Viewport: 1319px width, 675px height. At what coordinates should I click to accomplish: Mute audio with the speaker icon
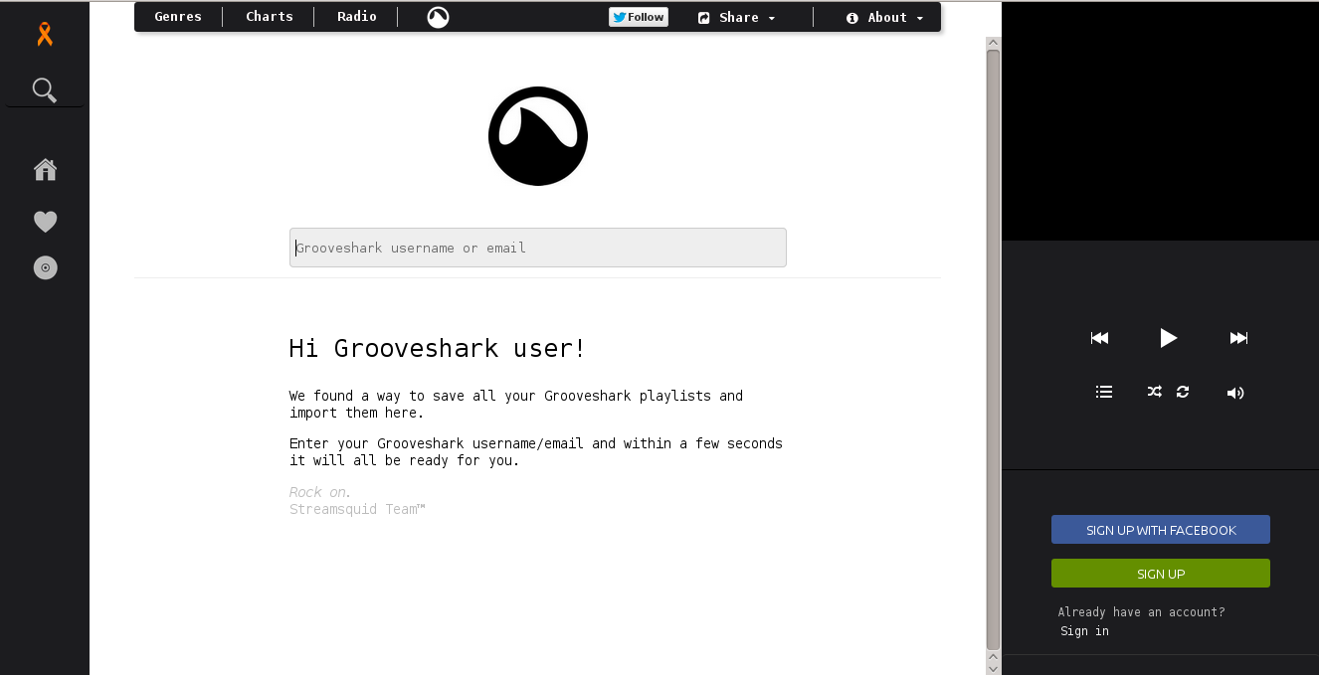(1235, 393)
